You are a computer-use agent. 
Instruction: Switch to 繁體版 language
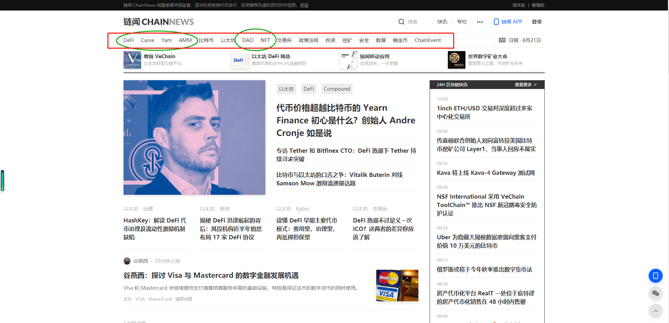click(x=538, y=5)
